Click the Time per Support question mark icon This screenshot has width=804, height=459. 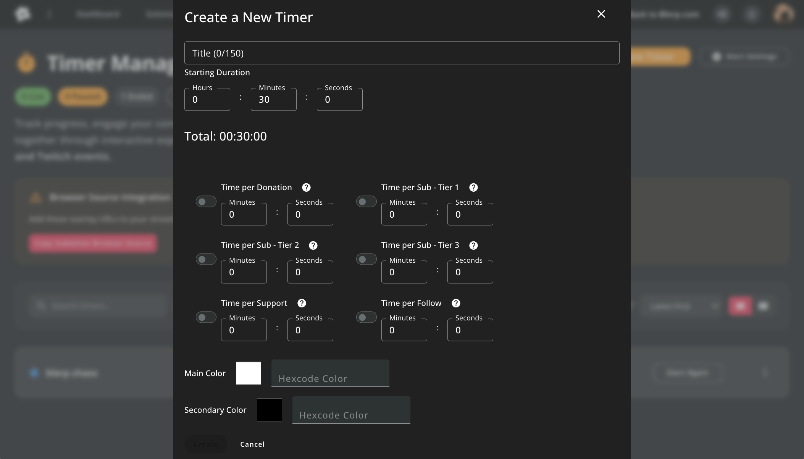(302, 303)
